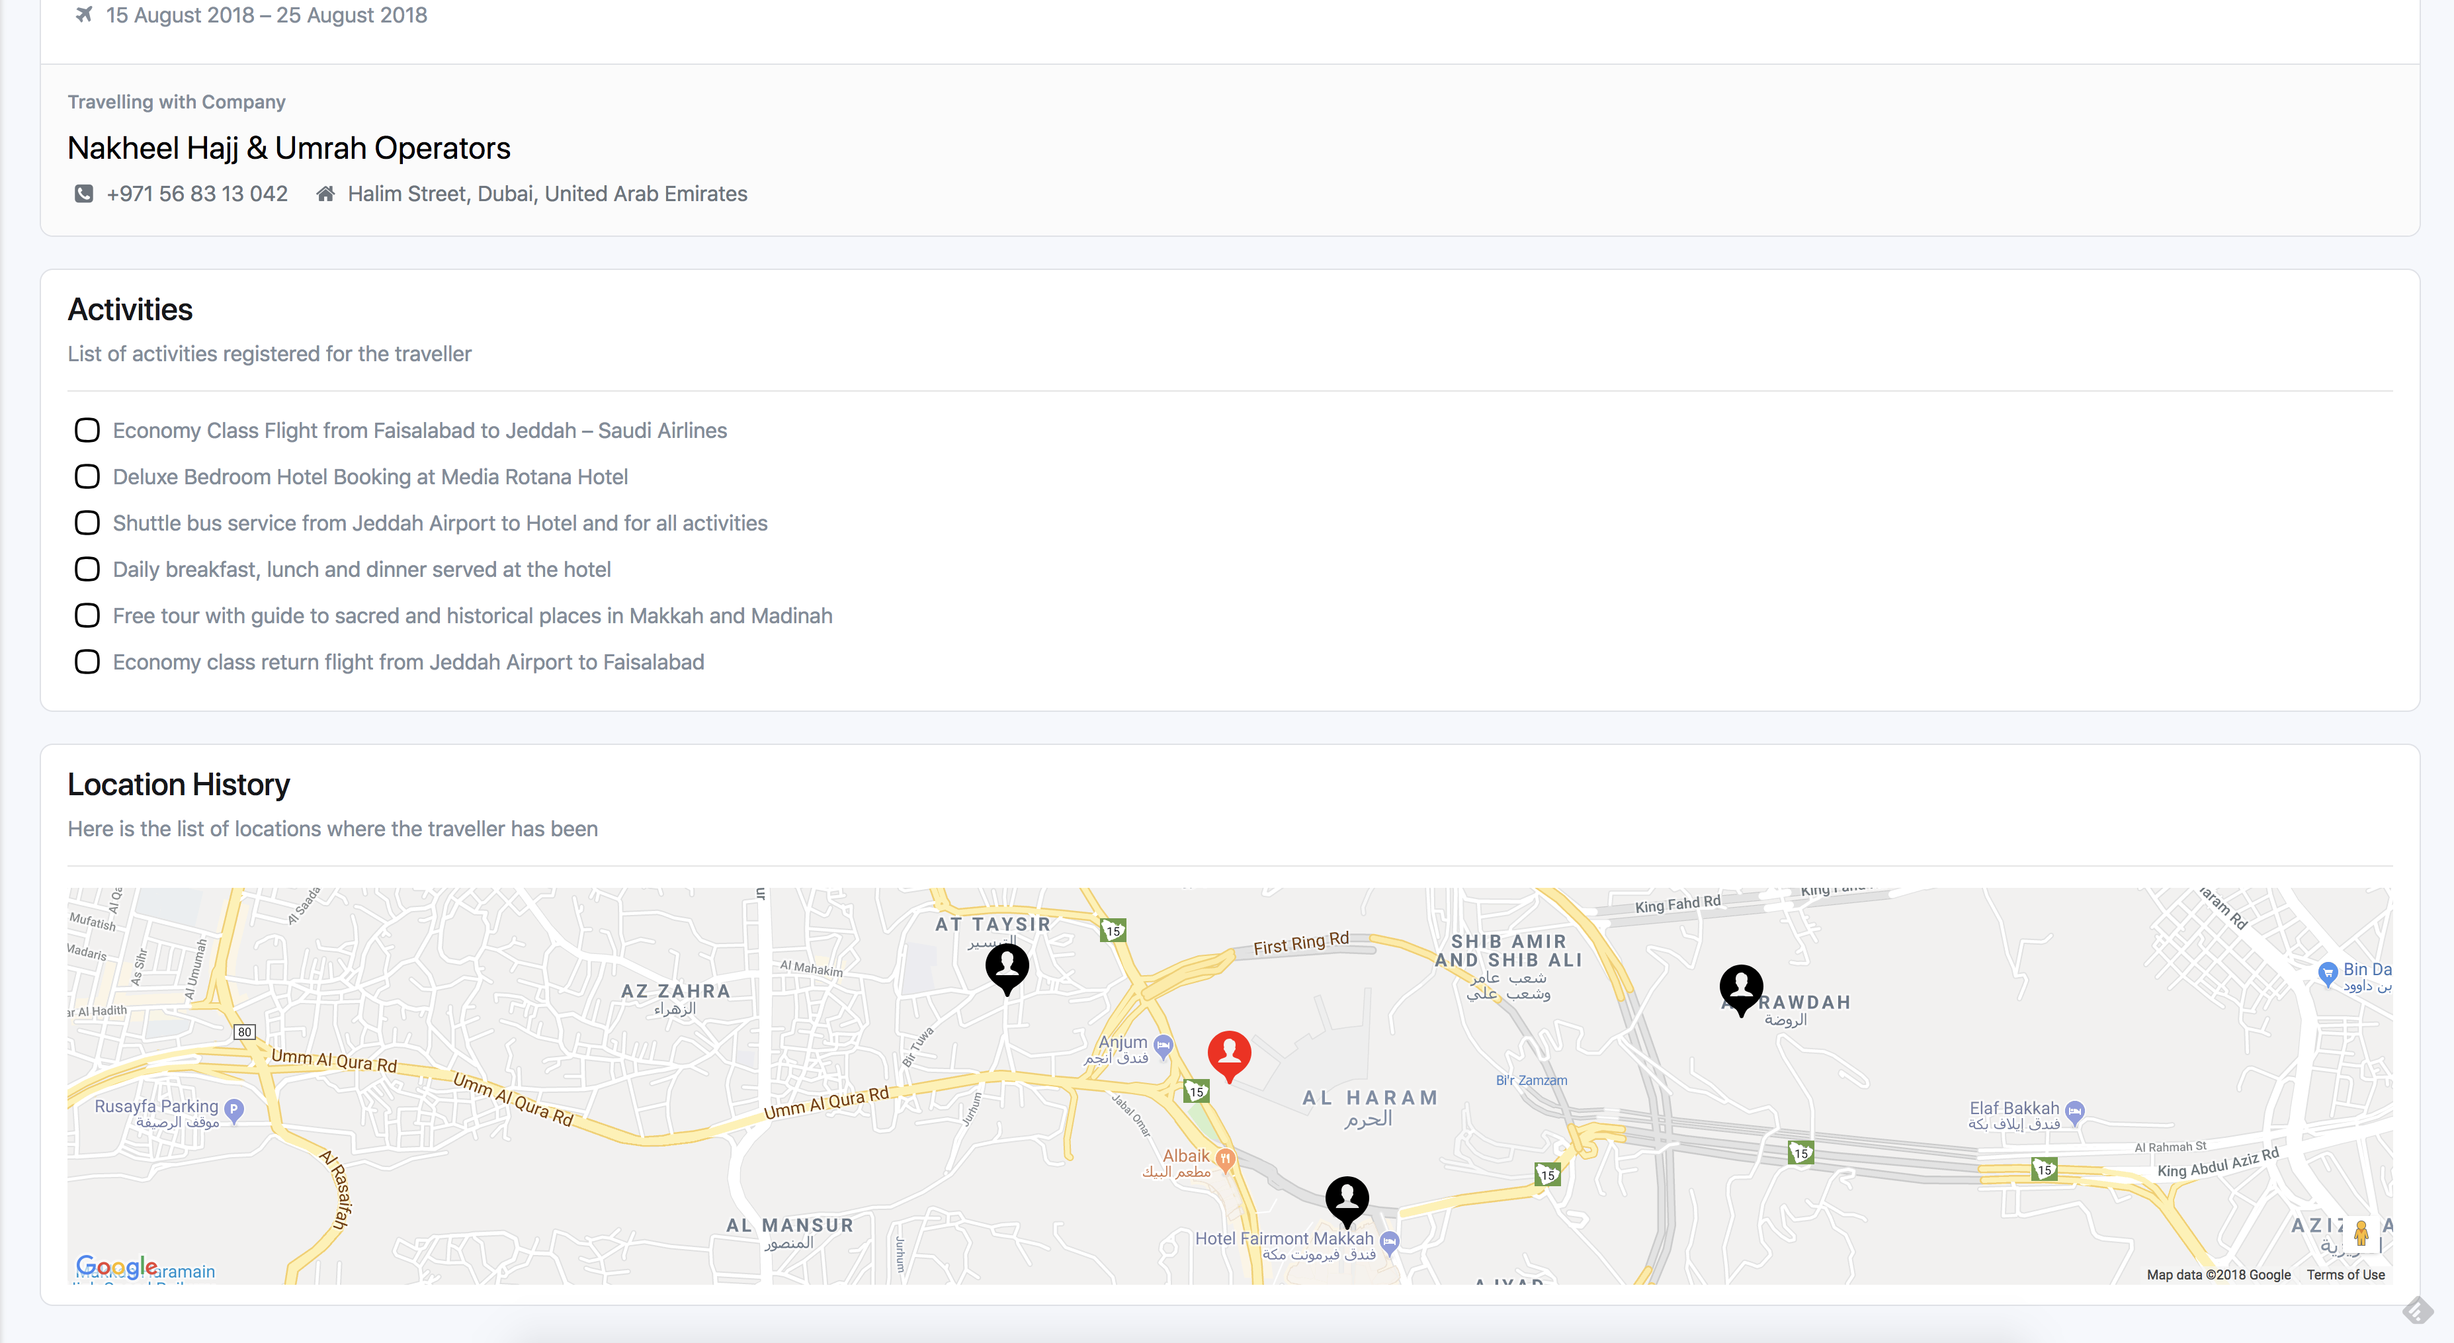This screenshot has height=1343, width=2454.
Task: Check Economy class return flight activity
Action: coord(87,662)
